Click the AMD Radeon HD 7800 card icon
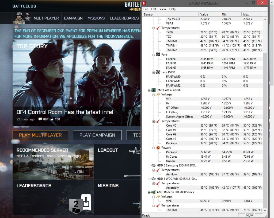This screenshot has width=274, height=218. 153,192
